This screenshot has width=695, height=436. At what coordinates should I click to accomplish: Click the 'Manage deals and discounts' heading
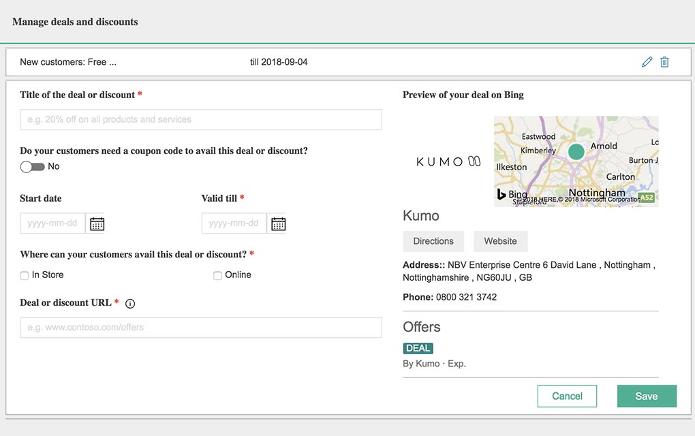pos(75,22)
